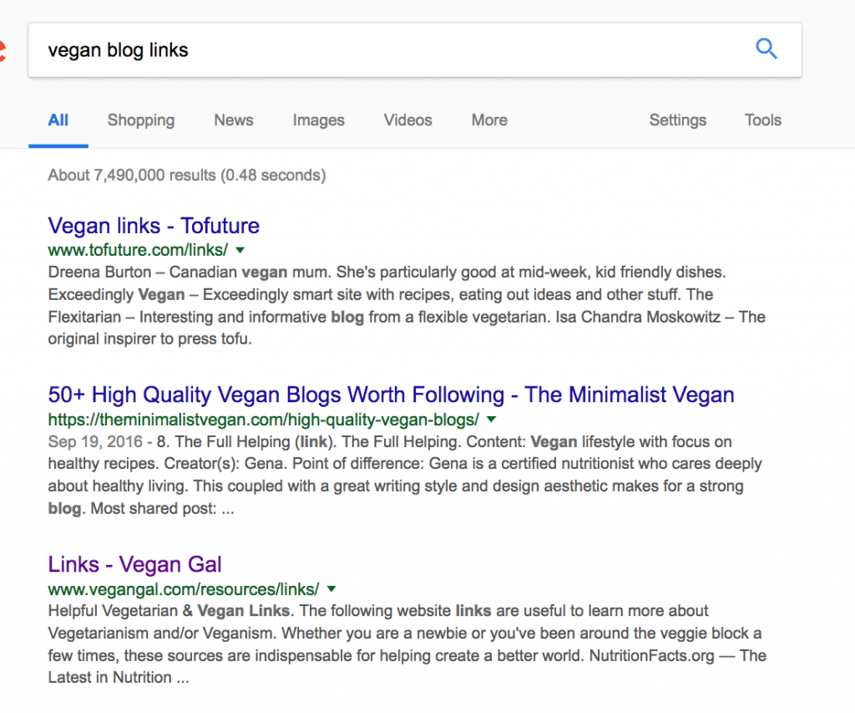Open the Settings menu

tap(678, 120)
